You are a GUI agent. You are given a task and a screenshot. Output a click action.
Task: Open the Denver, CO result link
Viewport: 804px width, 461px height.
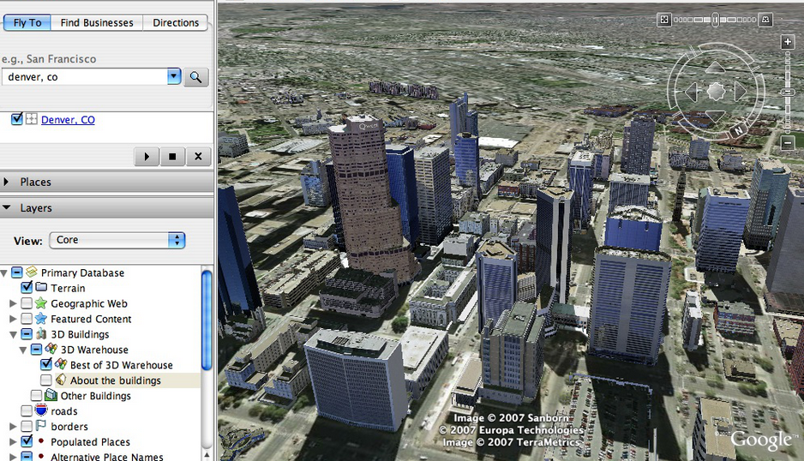pos(68,119)
